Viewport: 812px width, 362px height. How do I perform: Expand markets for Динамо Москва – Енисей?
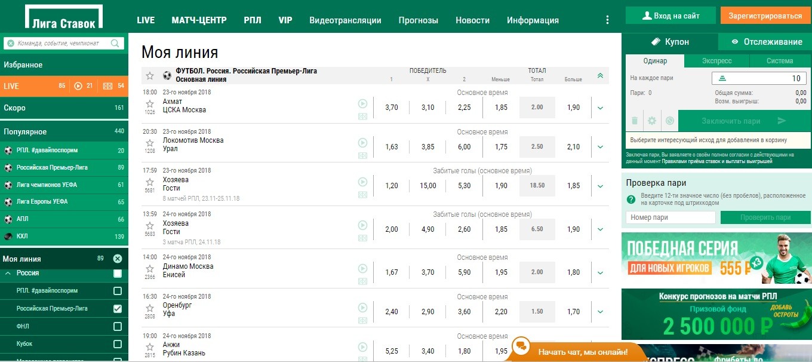[x=600, y=272]
